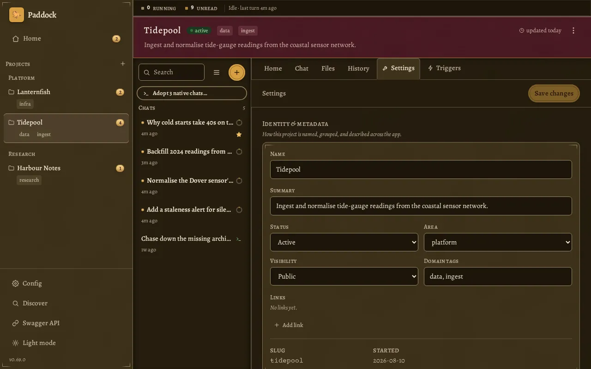Click the research tag under Harbour Notes
This screenshot has width=591, height=369.
[x=29, y=180]
